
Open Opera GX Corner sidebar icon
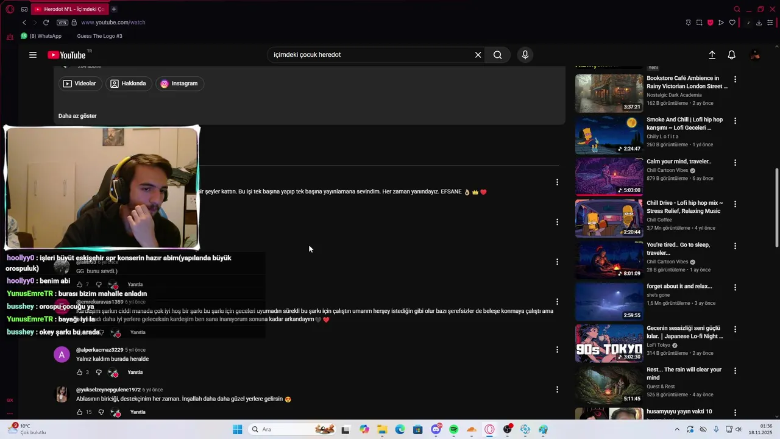10,401
